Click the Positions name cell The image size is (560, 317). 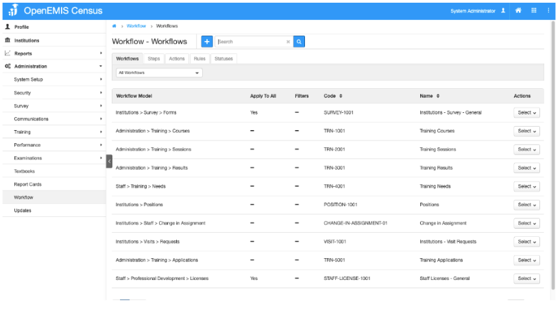click(x=429, y=205)
